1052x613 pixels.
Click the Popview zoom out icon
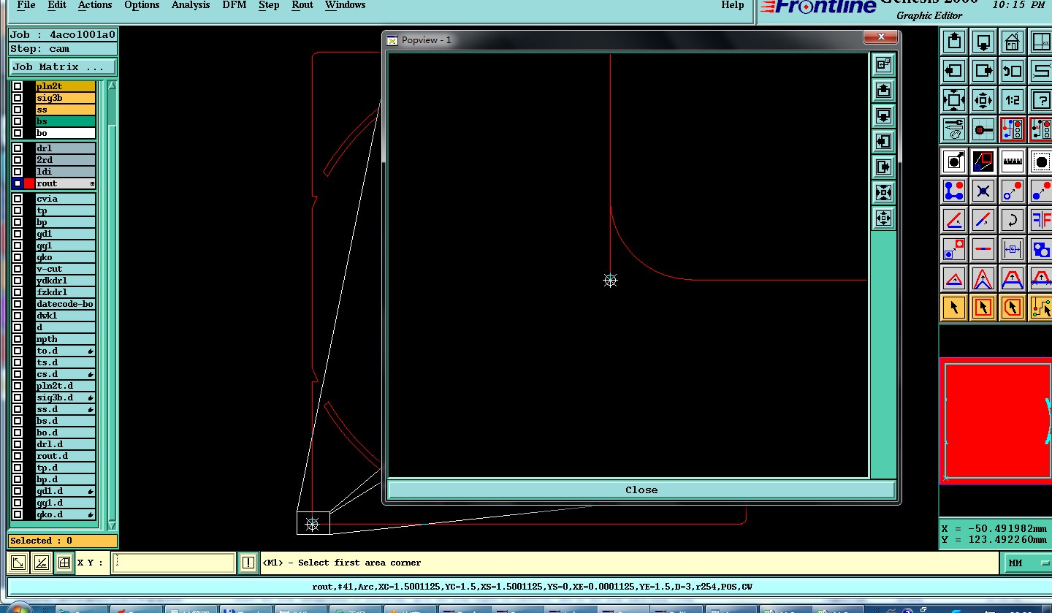tap(883, 218)
